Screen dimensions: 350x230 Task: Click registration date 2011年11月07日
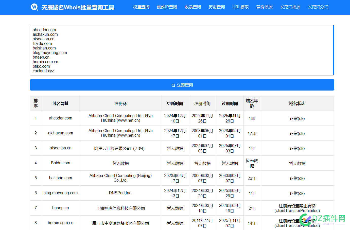tap(202, 223)
